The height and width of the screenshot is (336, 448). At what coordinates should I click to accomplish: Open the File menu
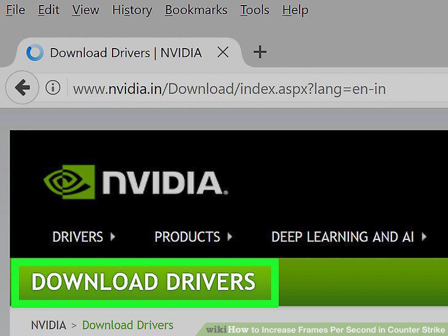pyautogui.click(x=15, y=10)
